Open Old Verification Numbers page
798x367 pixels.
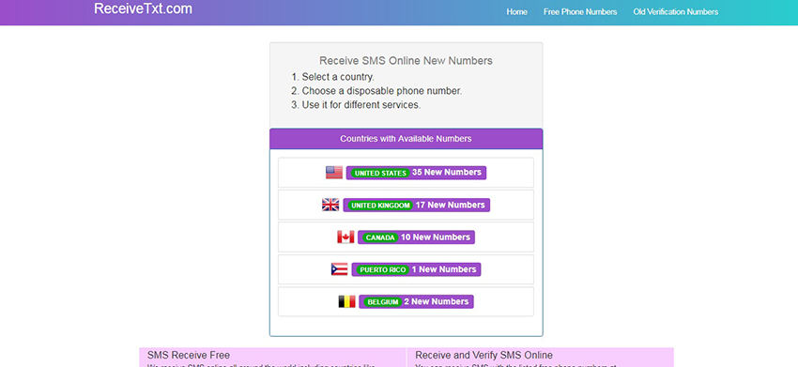676,11
